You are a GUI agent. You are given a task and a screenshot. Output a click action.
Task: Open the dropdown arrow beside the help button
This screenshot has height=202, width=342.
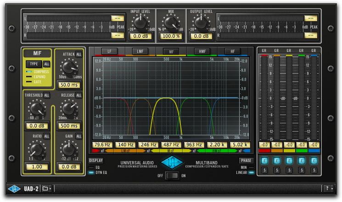(x=332, y=189)
